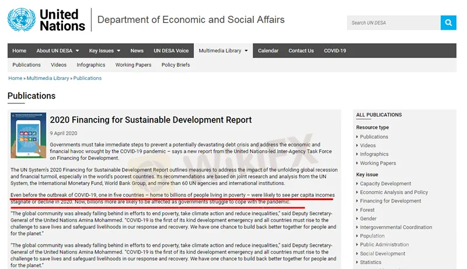Filter by Population key issue
The image size is (467, 269).
pyautogui.click(x=372, y=236)
